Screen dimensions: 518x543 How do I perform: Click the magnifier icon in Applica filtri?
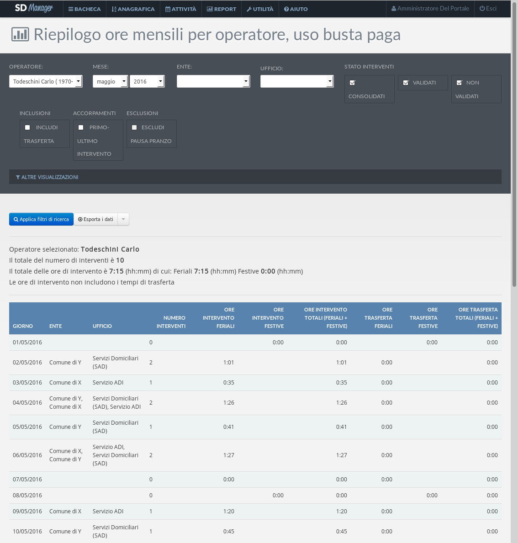point(16,220)
